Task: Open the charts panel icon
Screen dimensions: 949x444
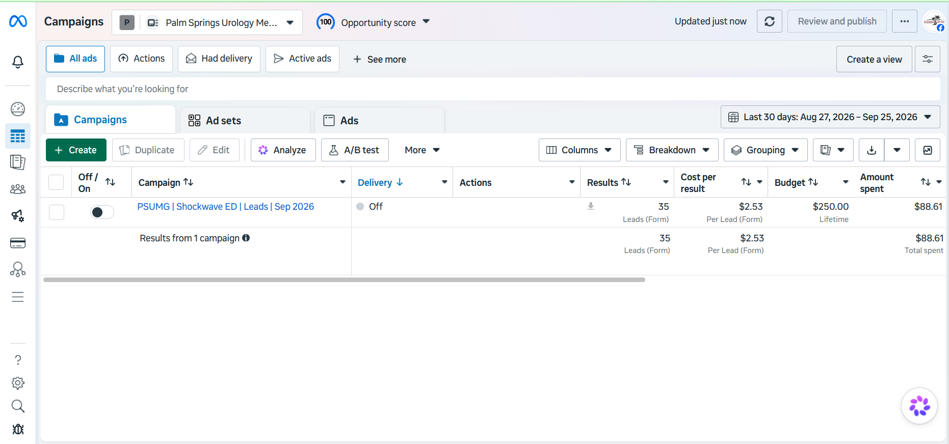Action: pyautogui.click(x=928, y=150)
